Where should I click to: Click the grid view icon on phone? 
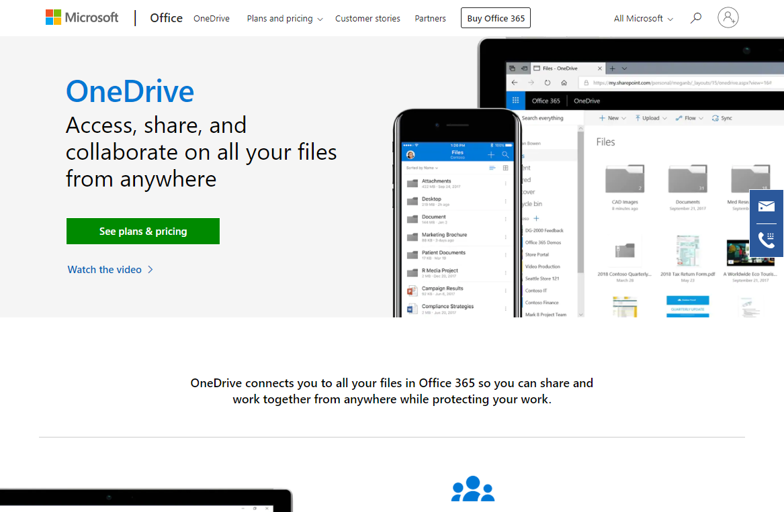[505, 168]
